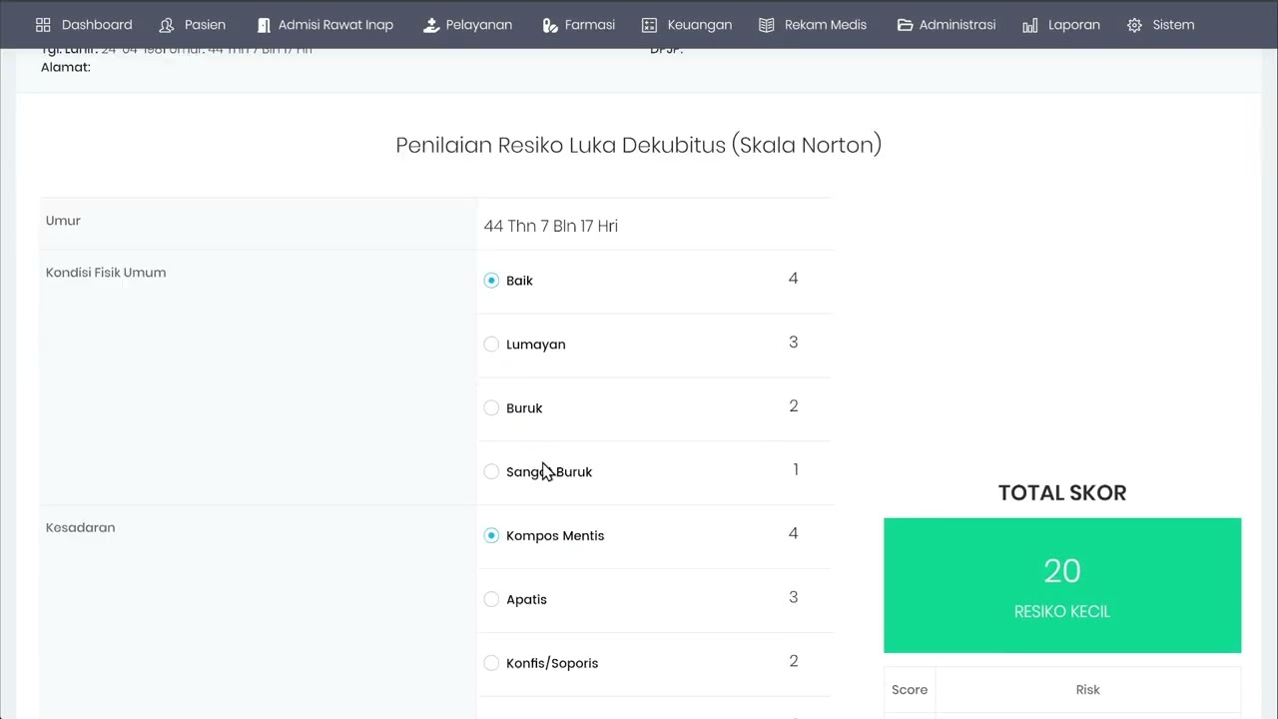This screenshot has width=1278, height=719.
Task: Click the RESIKO KECIL result label
Action: point(1062,612)
